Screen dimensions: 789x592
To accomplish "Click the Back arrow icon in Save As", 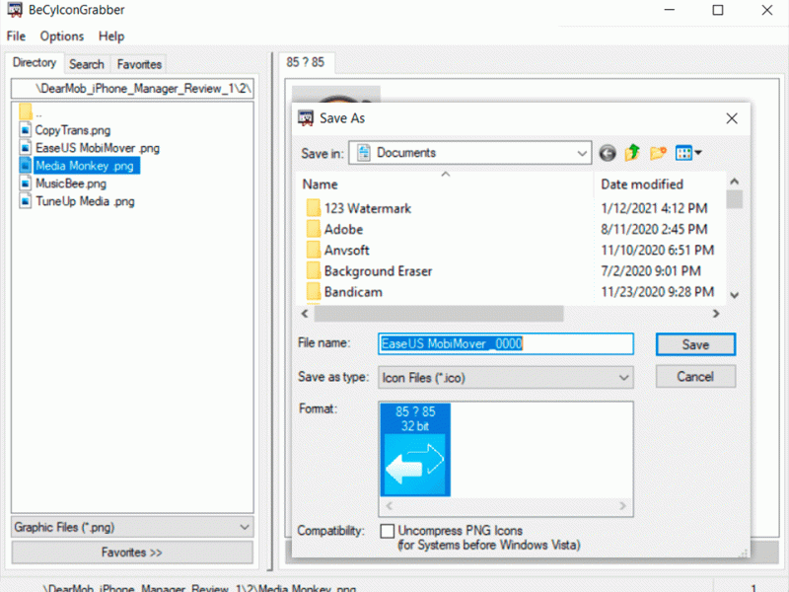I will pos(608,153).
